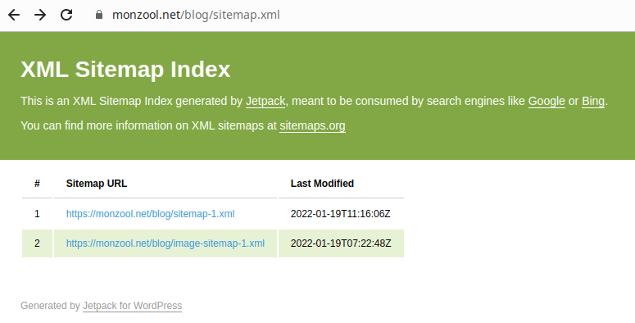Click the Jetpack for WordPress footer link

pyautogui.click(x=133, y=306)
